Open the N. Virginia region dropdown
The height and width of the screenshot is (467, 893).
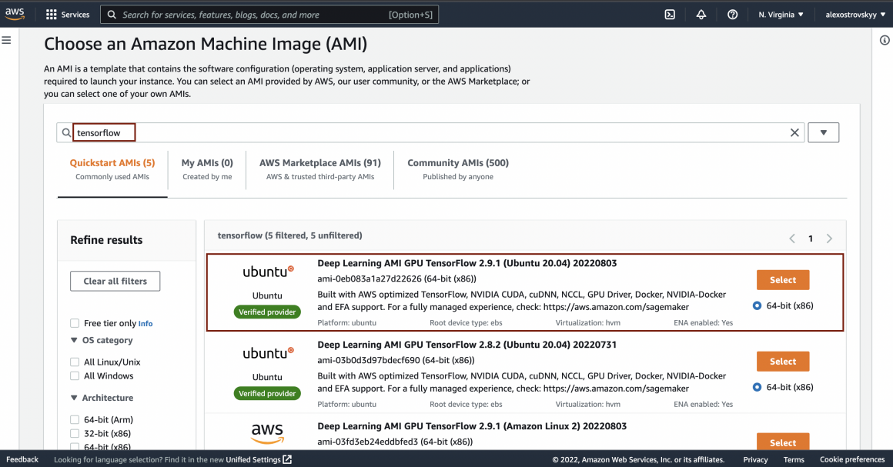(x=781, y=15)
